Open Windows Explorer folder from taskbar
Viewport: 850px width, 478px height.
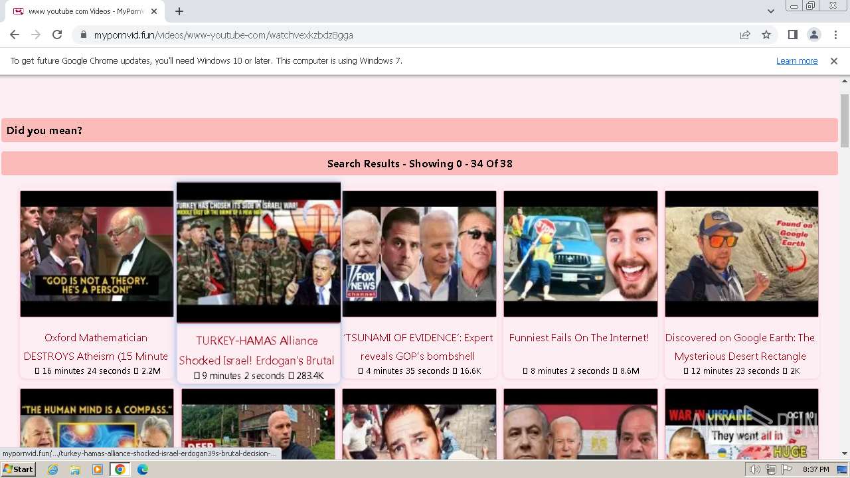(75, 469)
